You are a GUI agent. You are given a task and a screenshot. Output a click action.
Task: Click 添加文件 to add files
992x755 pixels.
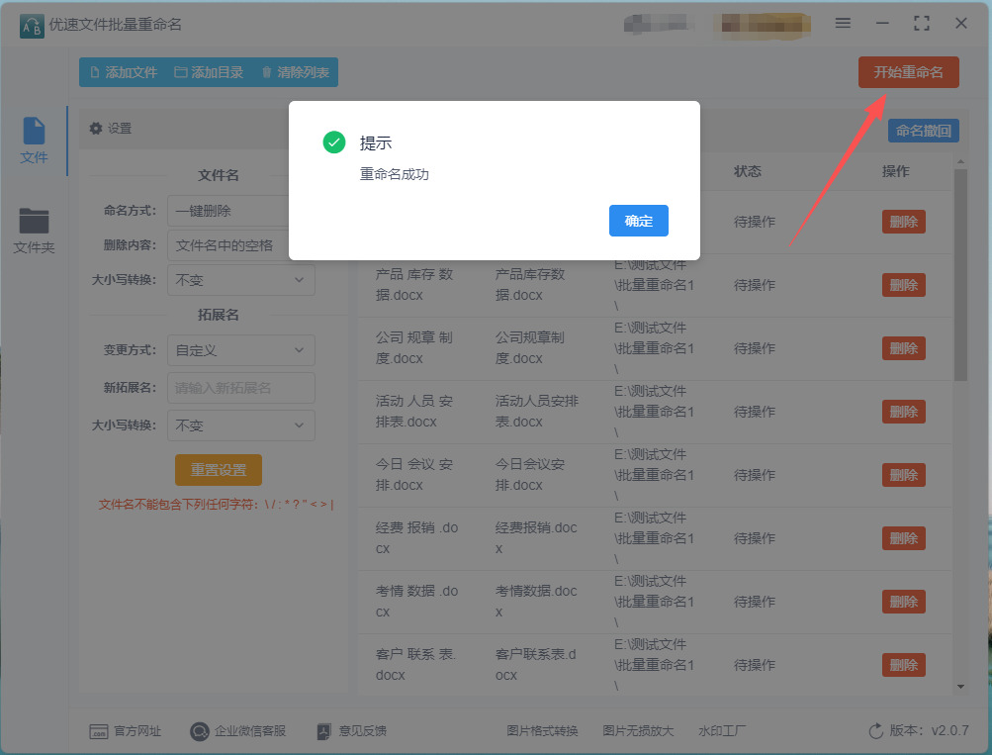[x=124, y=72]
